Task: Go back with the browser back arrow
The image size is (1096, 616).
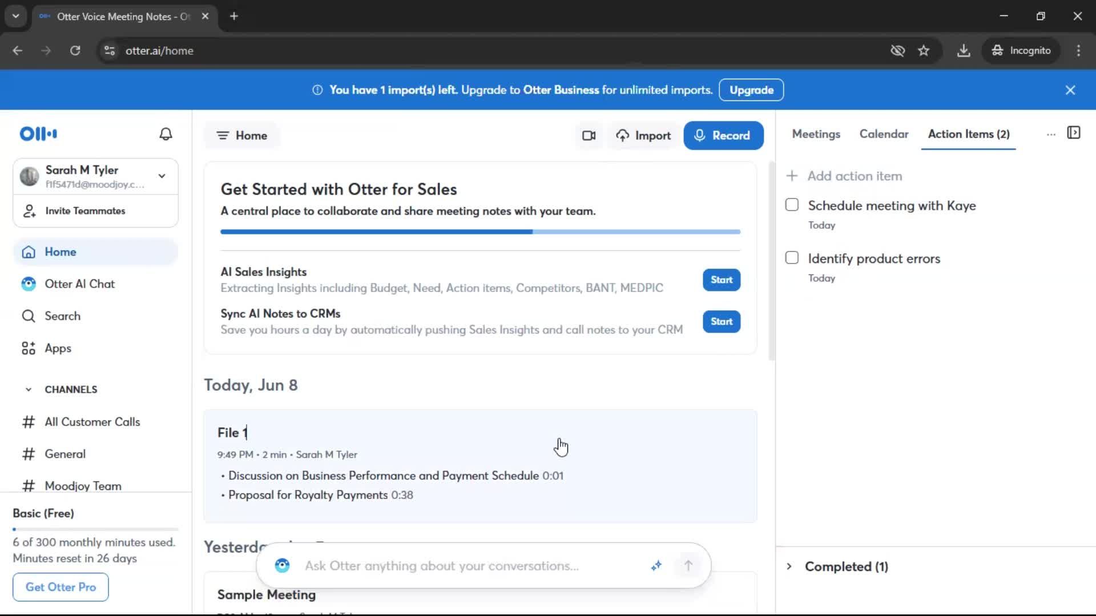Action: [x=18, y=51]
